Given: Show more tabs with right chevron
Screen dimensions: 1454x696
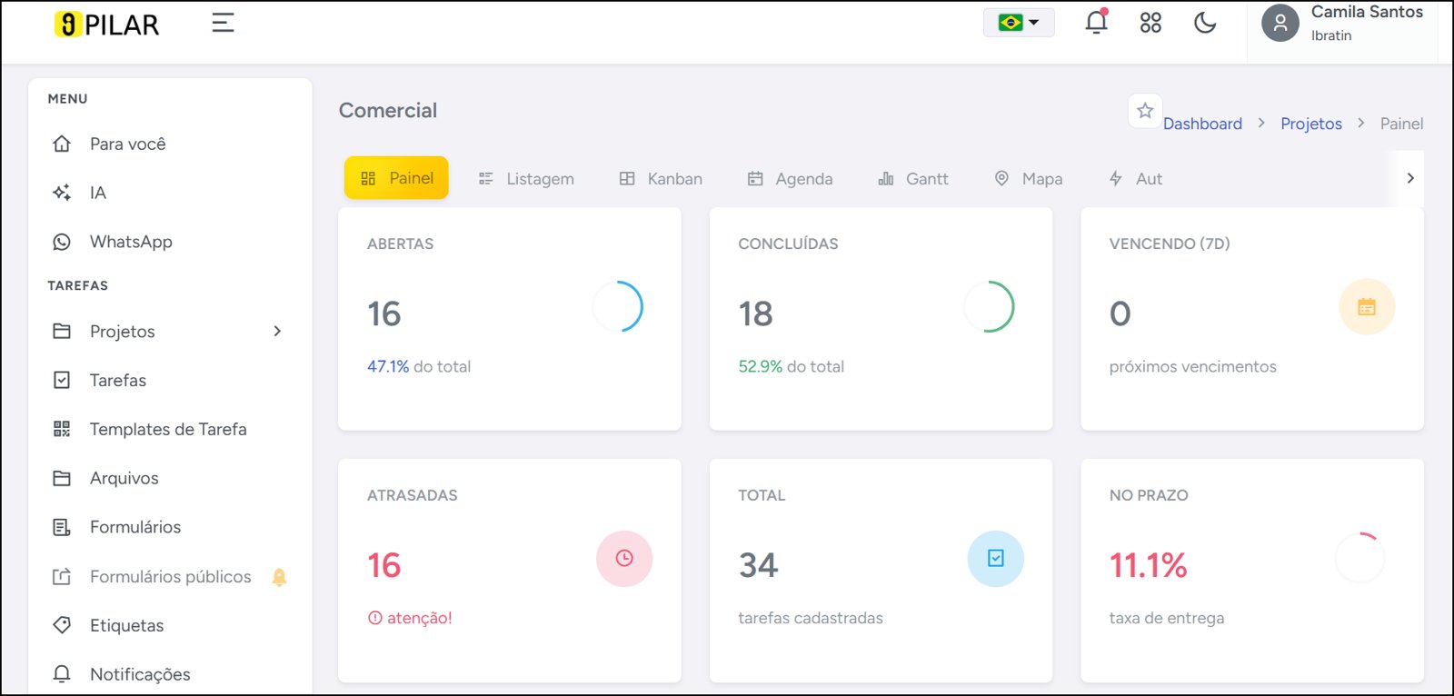Looking at the screenshot, I should (x=1410, y=178).
